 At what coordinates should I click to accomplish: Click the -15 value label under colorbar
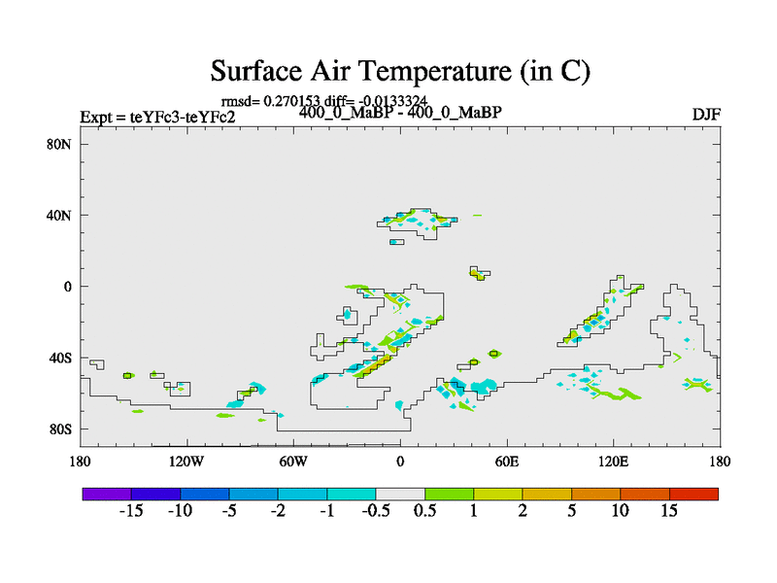pos(131,512)
